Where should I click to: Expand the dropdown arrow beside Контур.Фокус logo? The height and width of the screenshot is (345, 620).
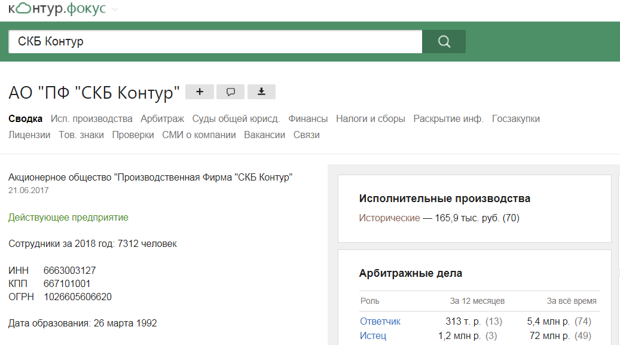pyautogui.click(x=115, y=10)
